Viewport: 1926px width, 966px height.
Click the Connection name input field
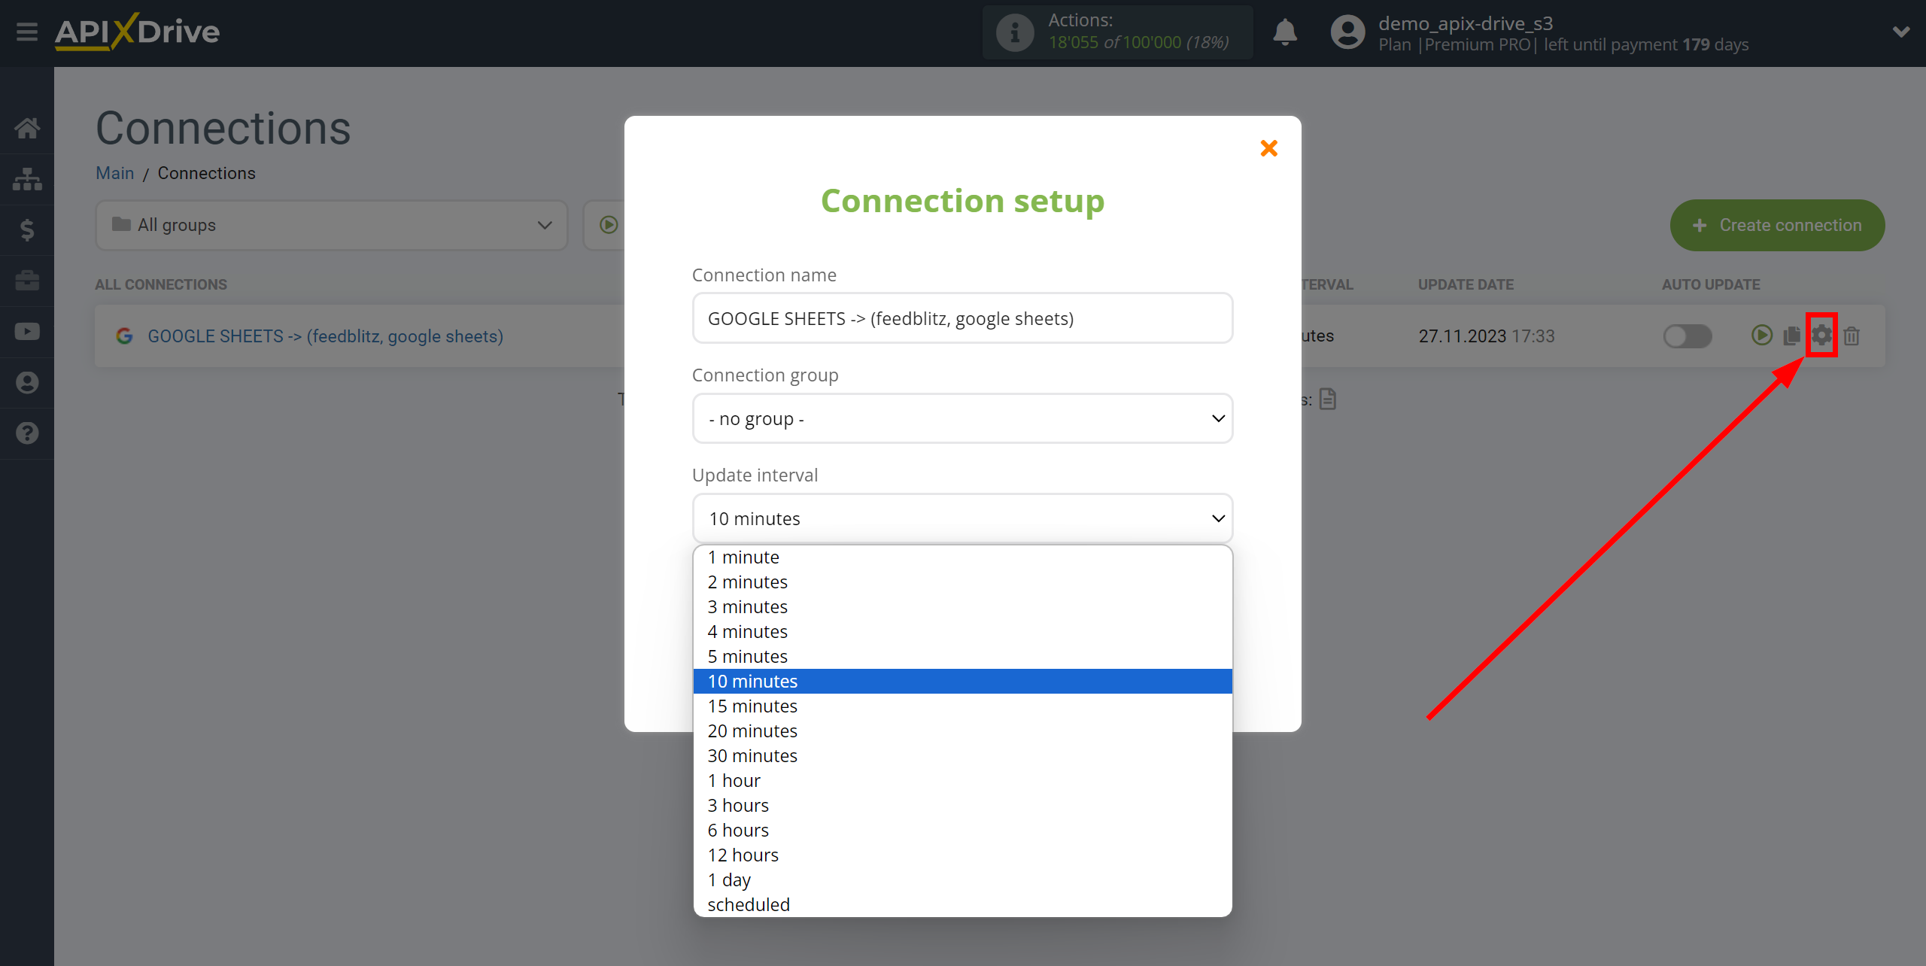(x=961, y=318)
